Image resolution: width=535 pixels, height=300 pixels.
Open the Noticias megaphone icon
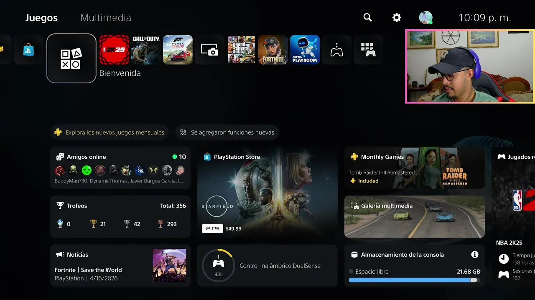click(x=60, y=255)
